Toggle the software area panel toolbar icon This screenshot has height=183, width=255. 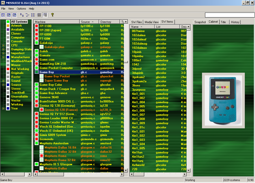9,15
